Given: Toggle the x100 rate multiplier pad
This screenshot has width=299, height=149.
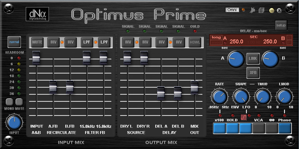Looking at the screenshot, I should pyautogui.click(x=219, y=128).
